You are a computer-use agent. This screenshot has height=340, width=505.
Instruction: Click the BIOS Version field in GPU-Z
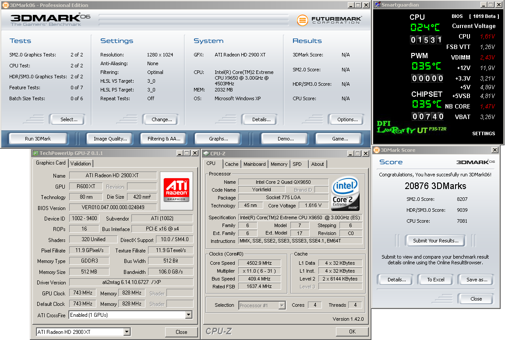[x=113, y=207]
